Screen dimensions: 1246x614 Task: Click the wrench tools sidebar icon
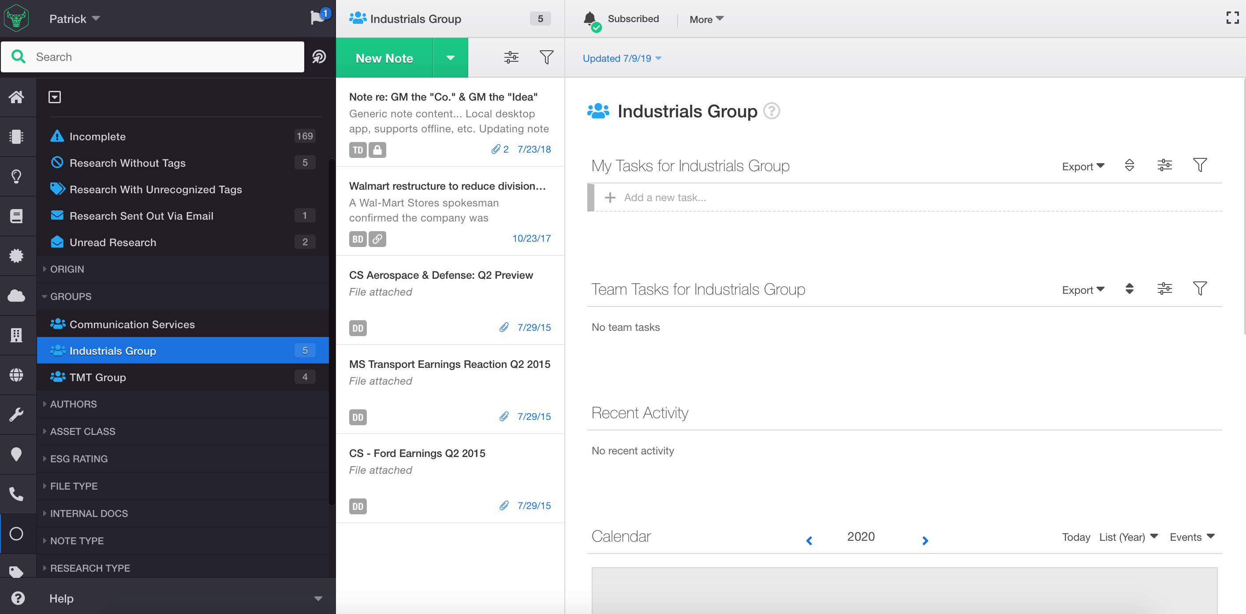16,415
